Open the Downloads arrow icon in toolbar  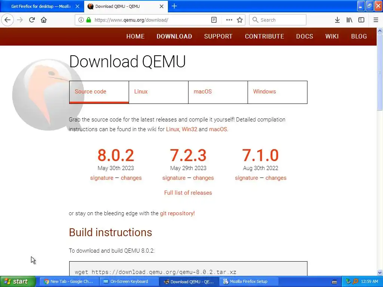pyautogui.click(x=337, y=20)
